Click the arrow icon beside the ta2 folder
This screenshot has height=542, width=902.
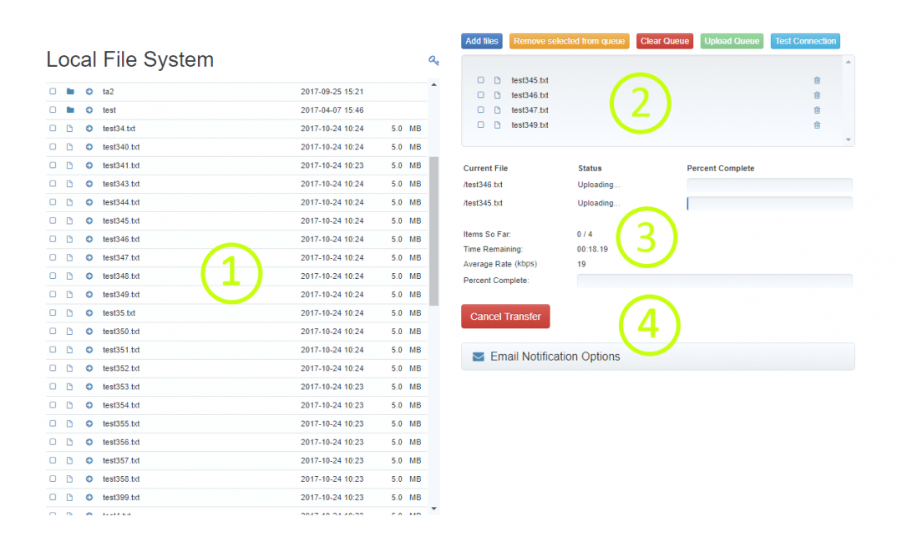point(89,92)
